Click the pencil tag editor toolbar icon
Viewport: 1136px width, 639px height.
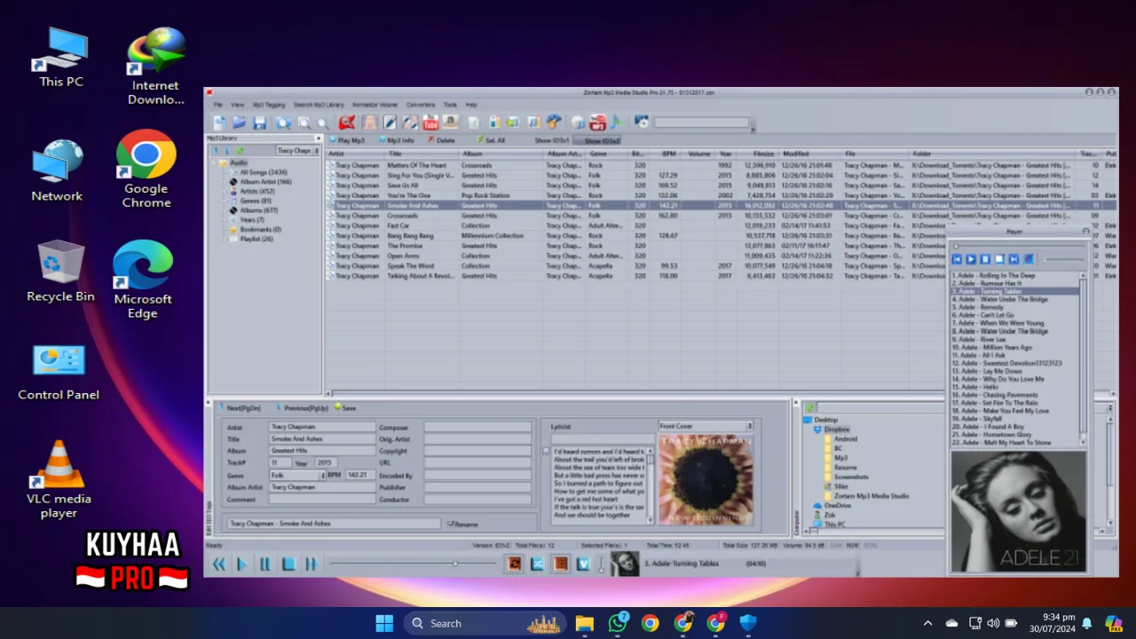(x=390, y=122)
